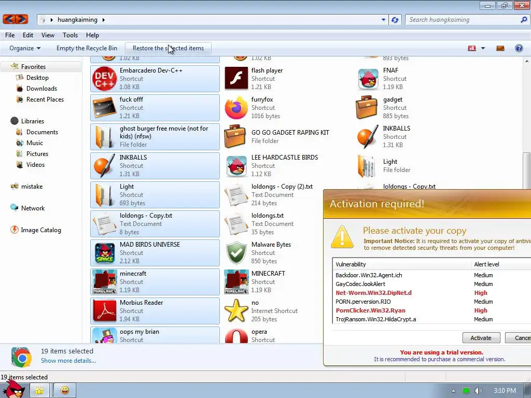Click the Cancel button in activation popup
Viewport: 531px width, 398px height.
pyautogui.click(x=518, y=338)
